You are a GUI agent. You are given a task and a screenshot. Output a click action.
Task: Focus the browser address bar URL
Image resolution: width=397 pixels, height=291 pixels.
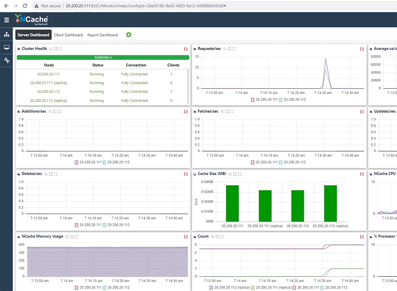pos(146,6)
